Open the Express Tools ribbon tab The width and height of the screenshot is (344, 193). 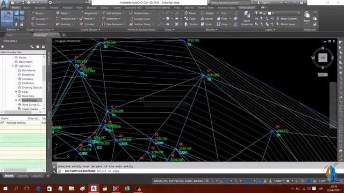click(205, 8)
